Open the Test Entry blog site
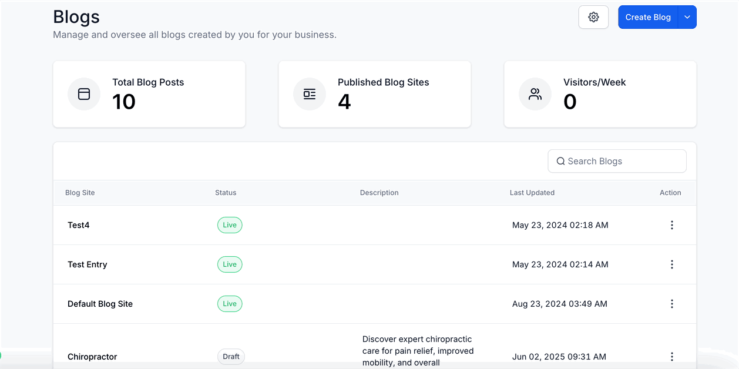 pos(88,264)
